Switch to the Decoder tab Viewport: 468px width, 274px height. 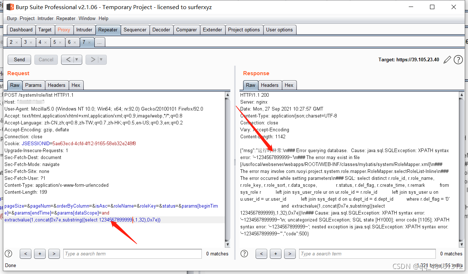(161, 30)
